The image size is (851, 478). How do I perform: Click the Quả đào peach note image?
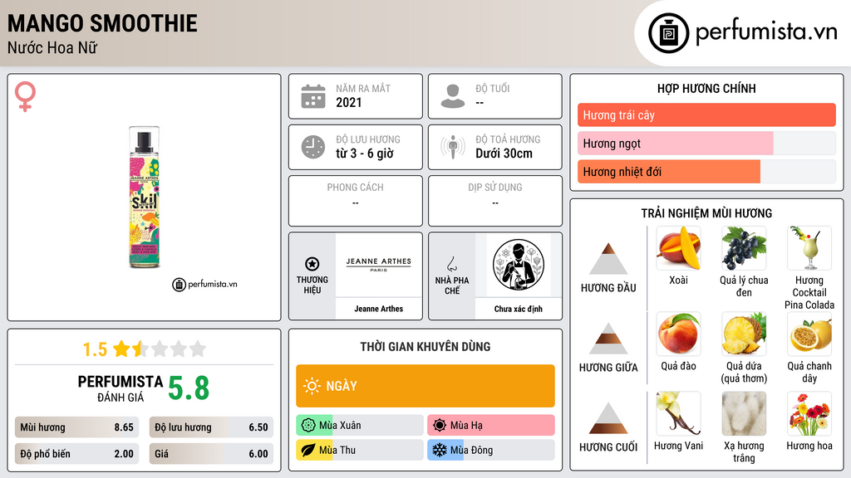pyautogui.click(x=678, y=334)
